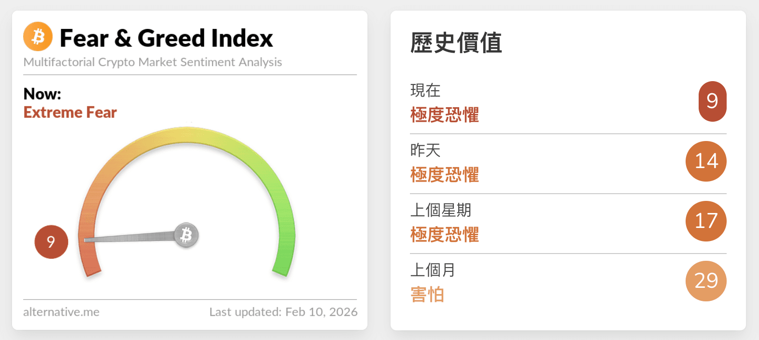Viewport: 759px width, 340px height.
Task: Click the orange Bitcoin logo icon
Action: point(38,37)
